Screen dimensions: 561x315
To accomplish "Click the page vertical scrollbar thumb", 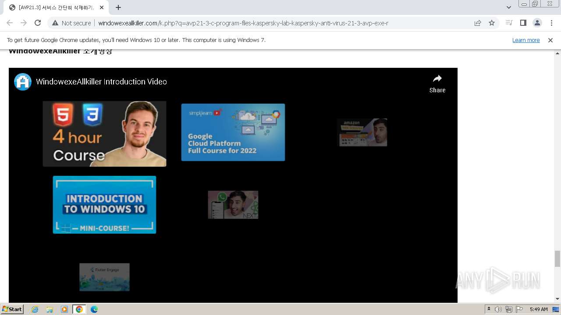I will click(557, 259).
